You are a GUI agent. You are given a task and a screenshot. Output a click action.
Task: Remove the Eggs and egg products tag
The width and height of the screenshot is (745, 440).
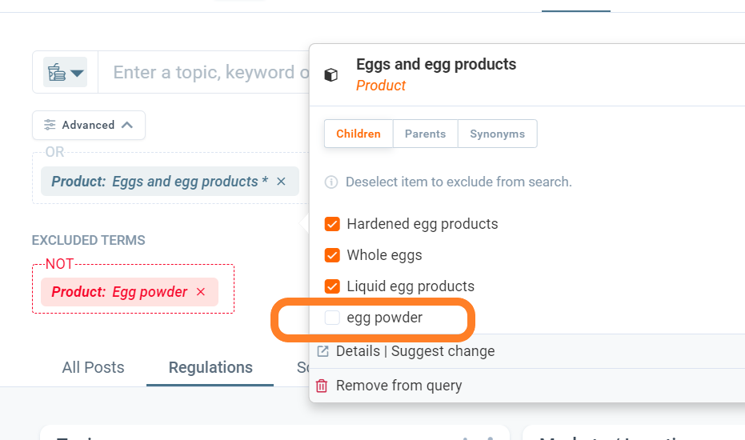(x=281, y=182)
